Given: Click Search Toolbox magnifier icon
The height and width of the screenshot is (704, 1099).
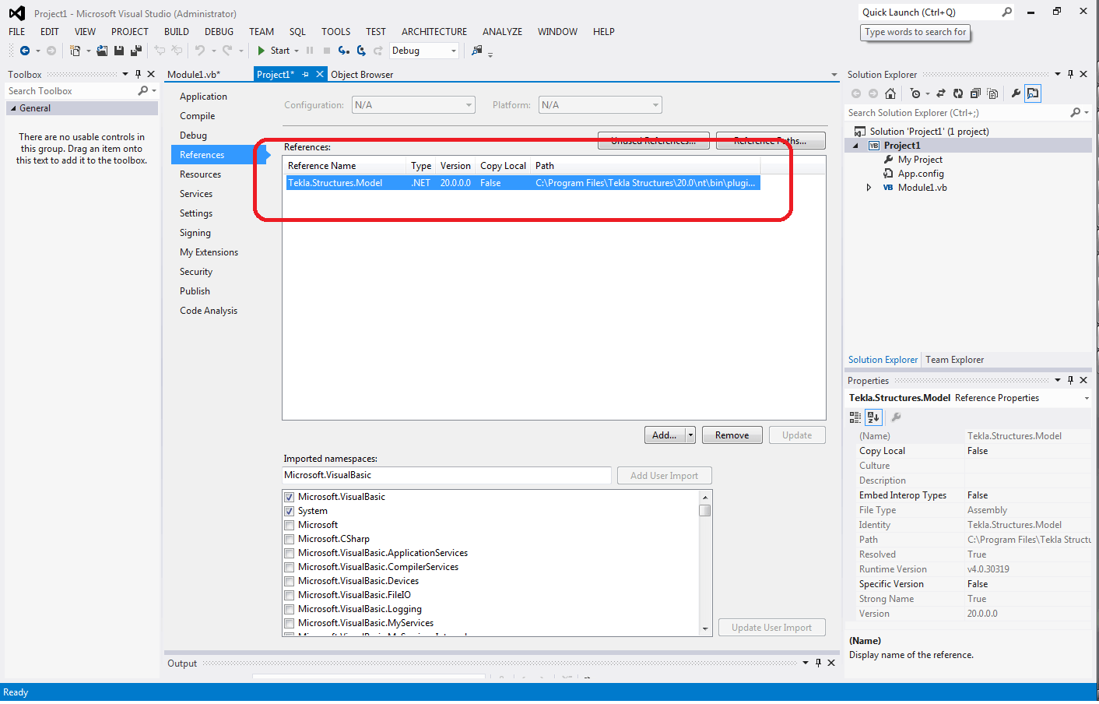Looking at the screenshot, I should pos(143,91).
